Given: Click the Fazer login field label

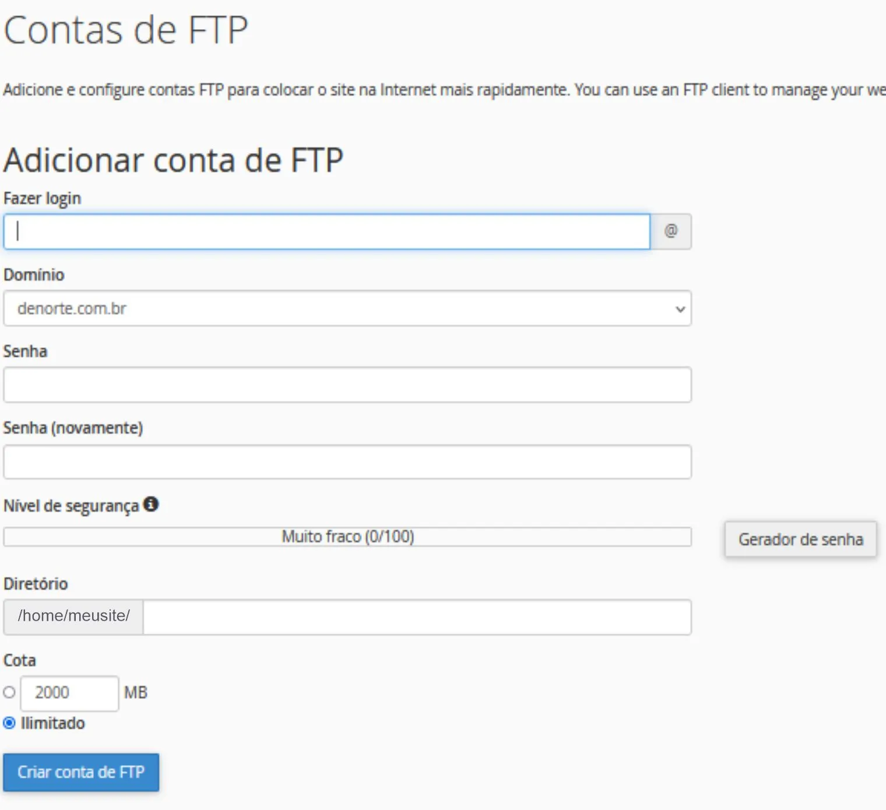Looking at the screenshot, I should tap(41, 198).
